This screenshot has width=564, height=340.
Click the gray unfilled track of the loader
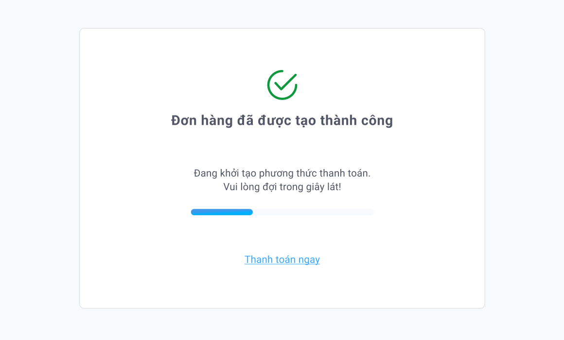pyautogui.click(x=316, y=212)
